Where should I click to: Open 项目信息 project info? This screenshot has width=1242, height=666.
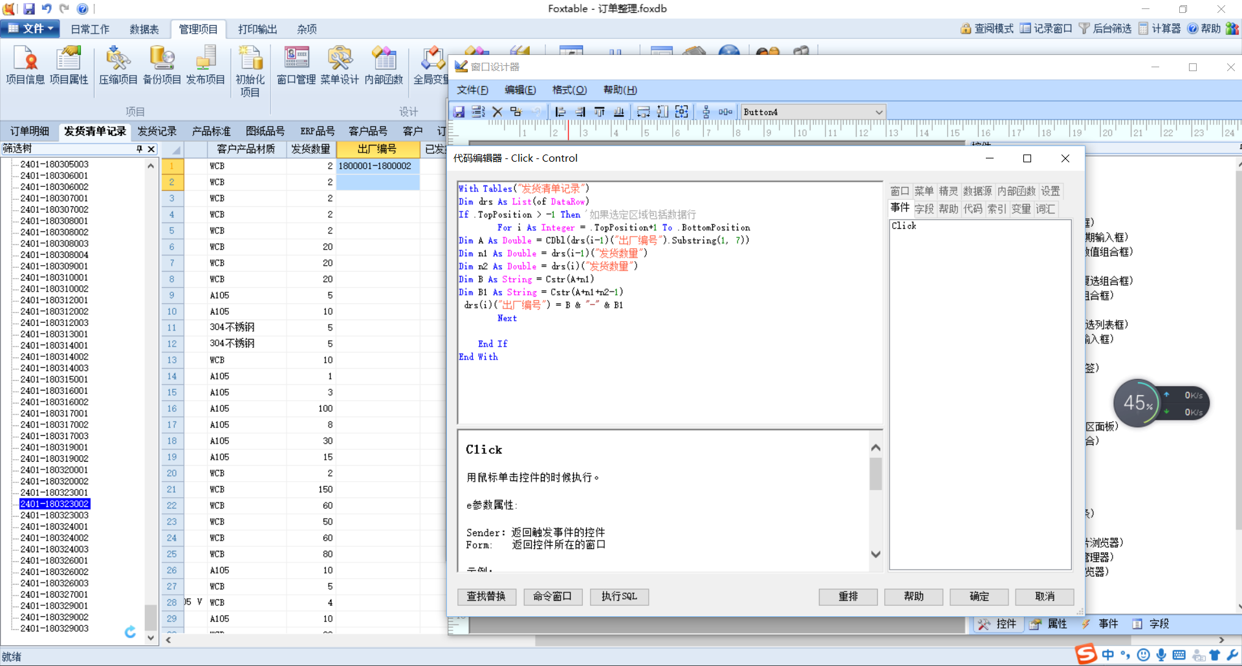tap(25, 65)
